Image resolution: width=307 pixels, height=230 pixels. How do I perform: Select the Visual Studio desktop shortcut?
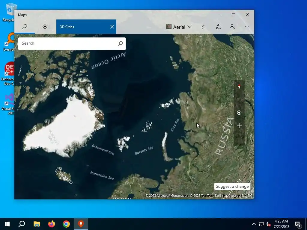pyautogui.click(x=8, y=104)
